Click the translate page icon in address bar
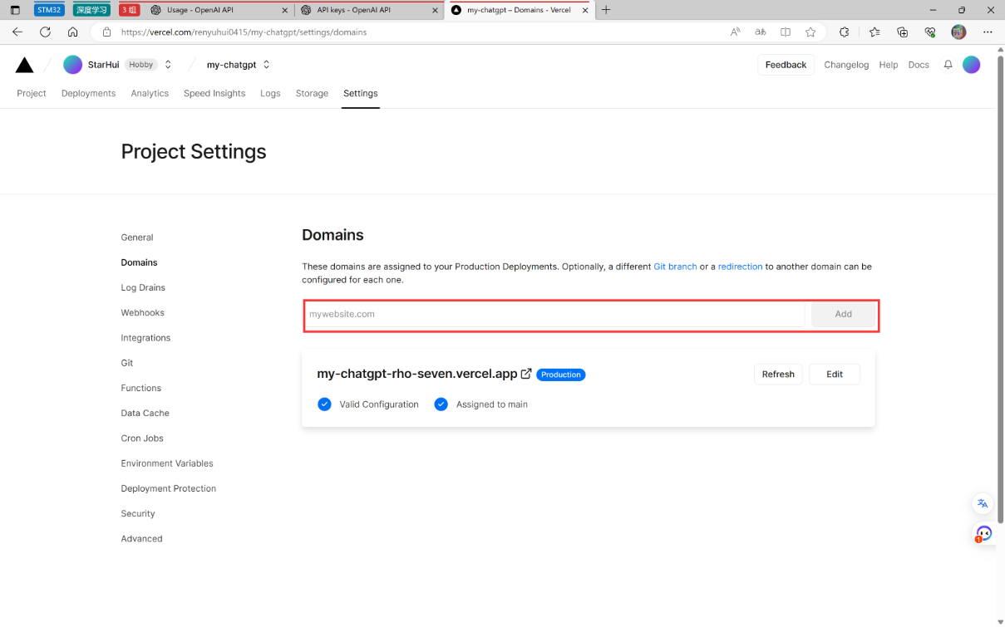Viewport: 1005px width, 627px height. (760, 32)
